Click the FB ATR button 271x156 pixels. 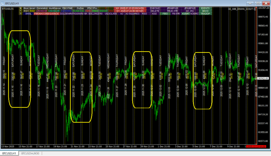pyautogui.click(x=176, y=13)
